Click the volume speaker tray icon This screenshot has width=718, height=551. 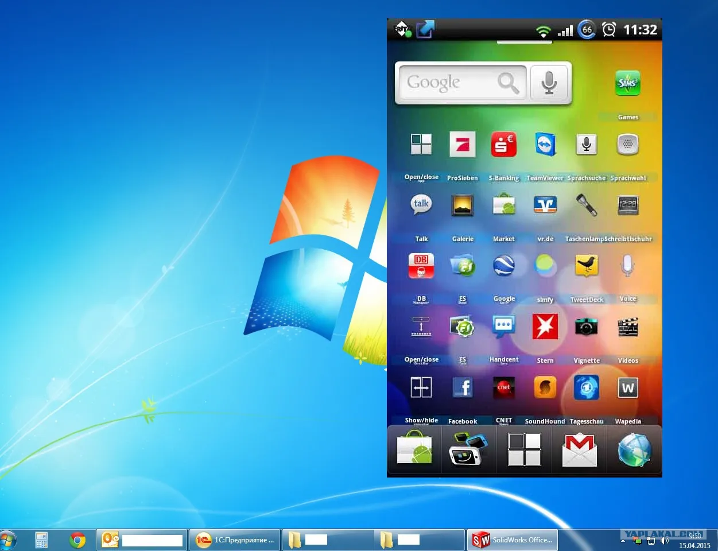pyautogui.click(x=665, y=541)
